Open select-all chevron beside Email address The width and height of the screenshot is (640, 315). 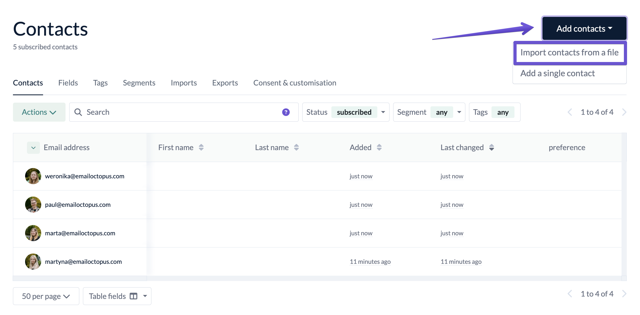pyautogui.click(x=33, y=147)
